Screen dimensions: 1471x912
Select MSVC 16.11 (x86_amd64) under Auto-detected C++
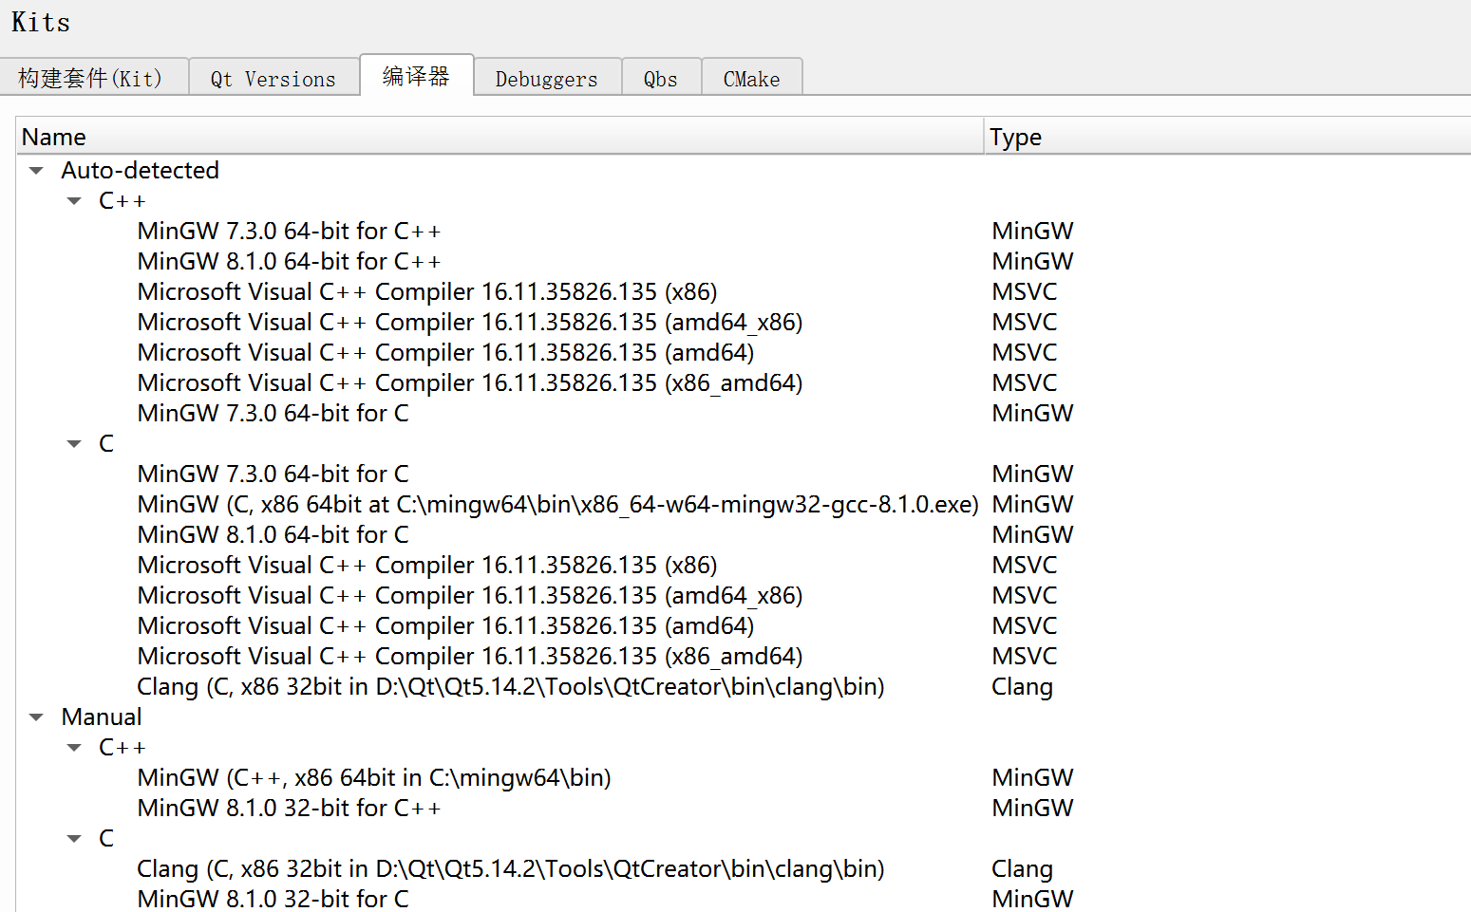click(x=470, y=382)
